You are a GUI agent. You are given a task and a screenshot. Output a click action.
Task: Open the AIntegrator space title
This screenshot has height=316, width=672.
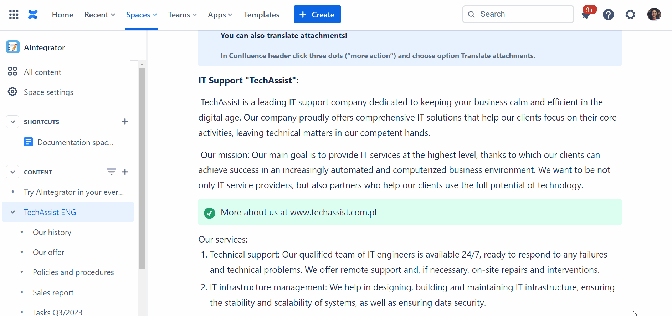tap(44, 47)
